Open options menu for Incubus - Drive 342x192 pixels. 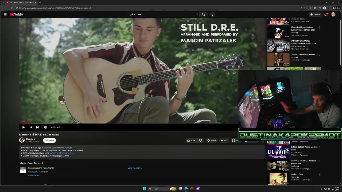coord(320,175)
